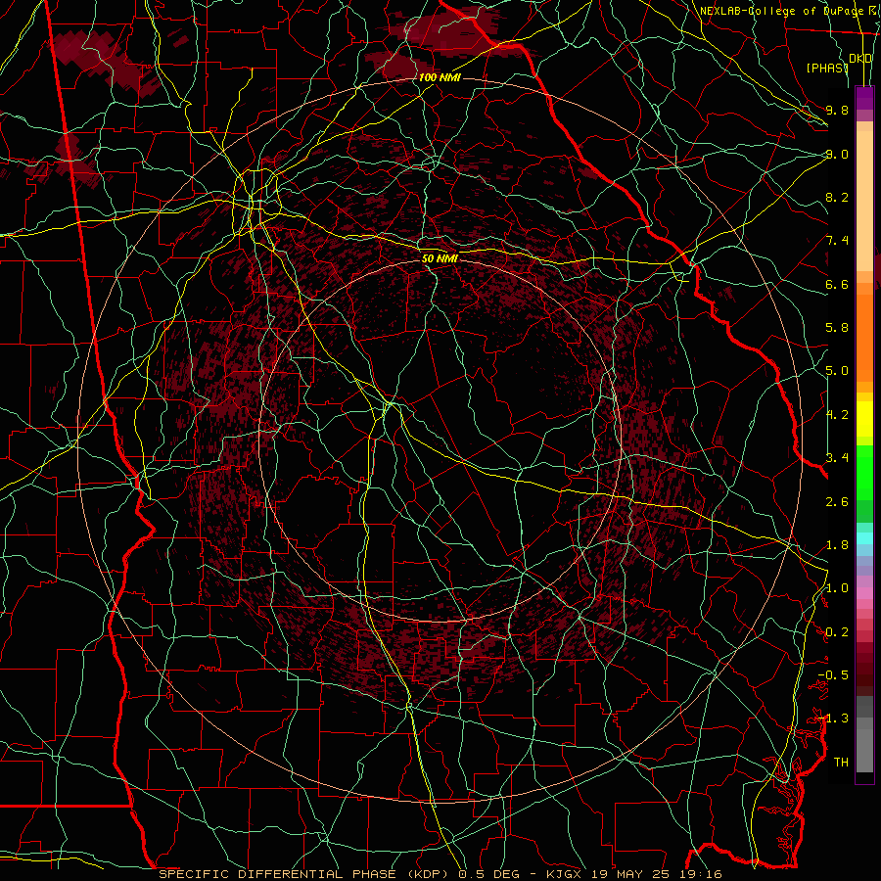Image resolution: width=881 pixels, height=881 pixels.
Task: Select the 1.0 value on the KDP scale
Action: click(837, 588)
